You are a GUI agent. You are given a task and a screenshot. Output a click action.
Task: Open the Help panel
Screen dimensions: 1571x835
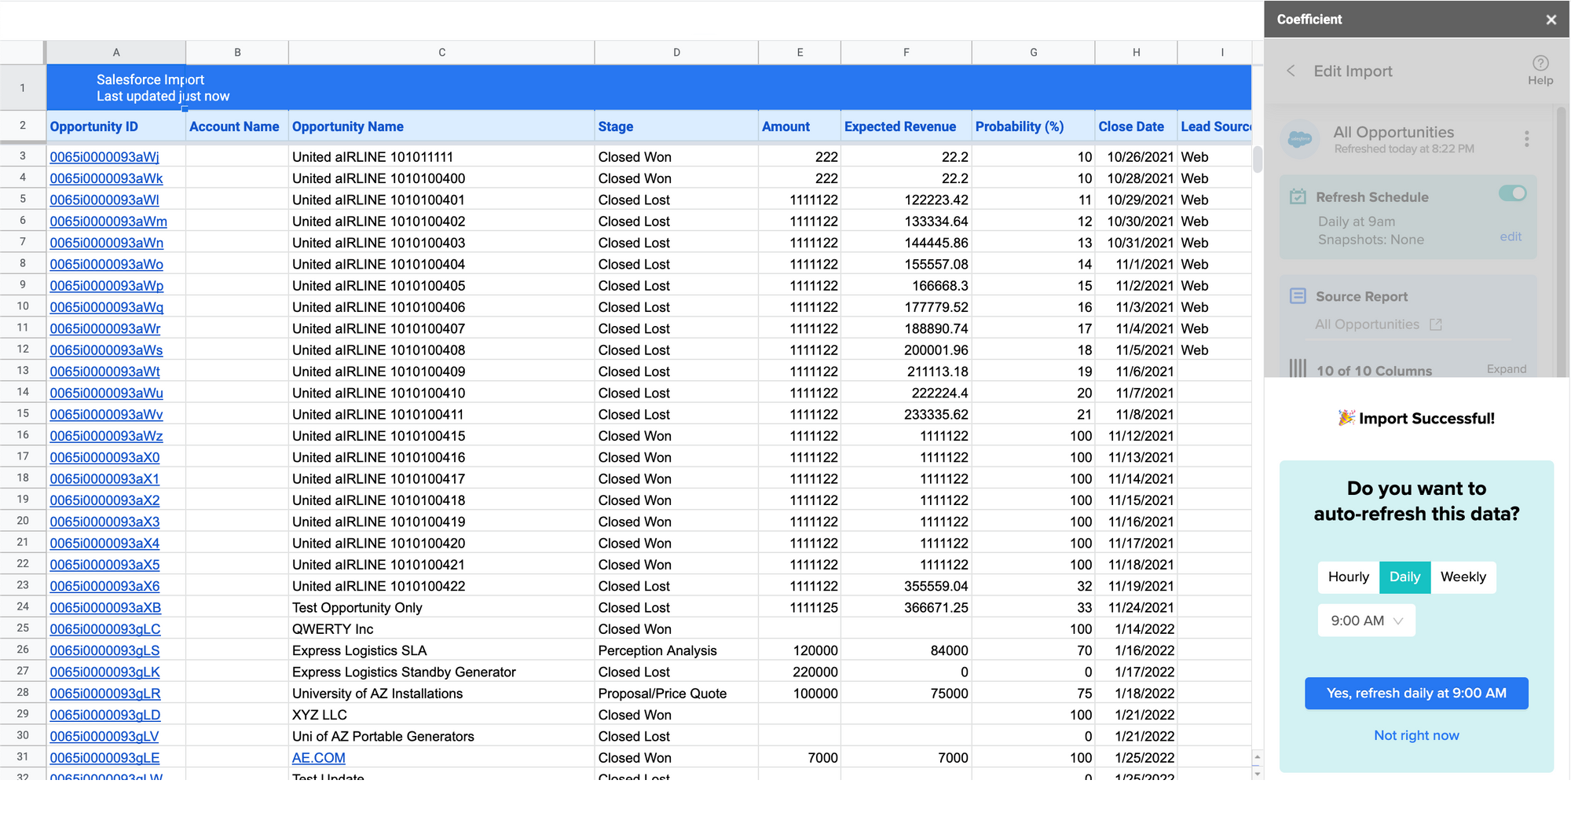[1540, 71]
